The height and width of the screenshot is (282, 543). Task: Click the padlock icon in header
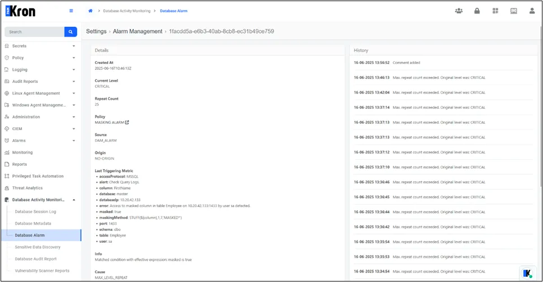coord(477,11)
